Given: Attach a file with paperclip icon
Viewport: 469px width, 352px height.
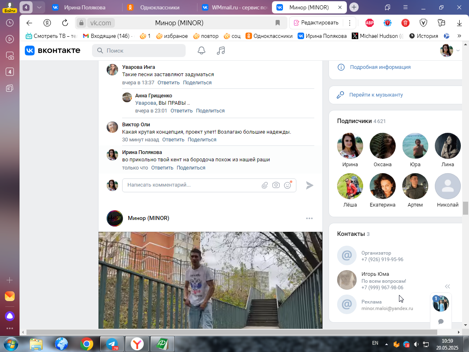Looking at the screenshot, I should coord(264,185).
